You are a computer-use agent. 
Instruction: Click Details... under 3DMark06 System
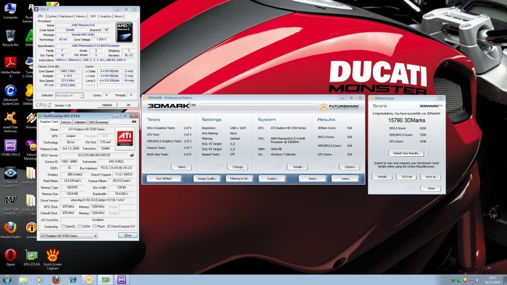(299, 167)
